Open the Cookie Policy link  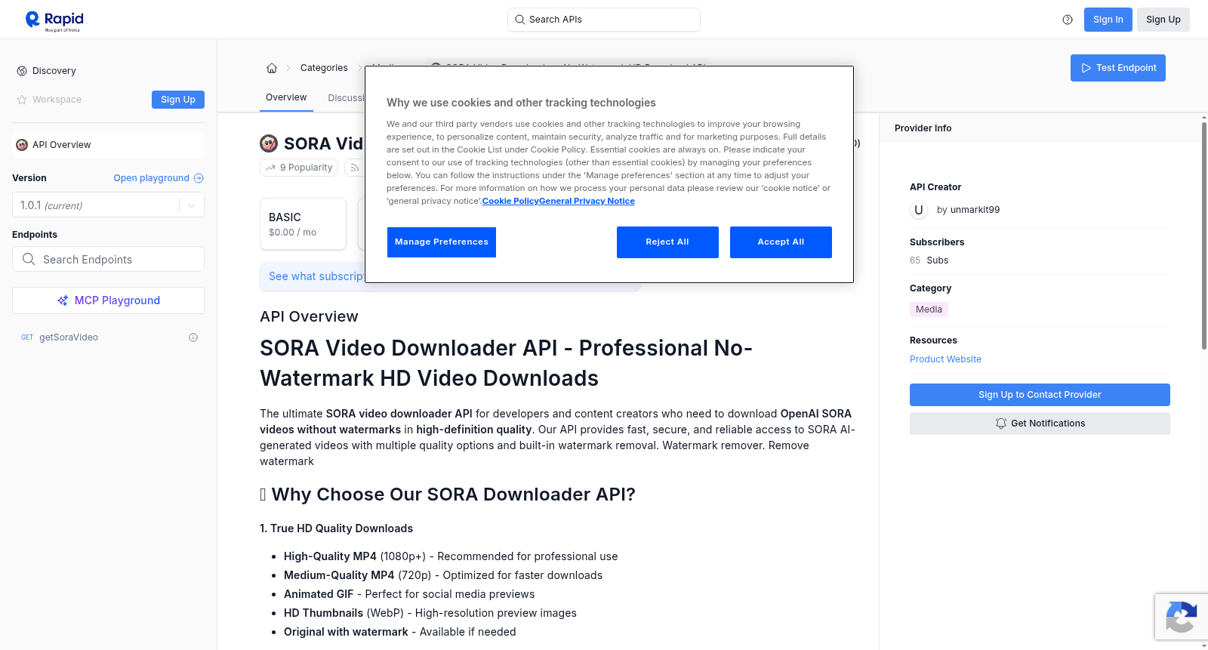pos(510,201)
